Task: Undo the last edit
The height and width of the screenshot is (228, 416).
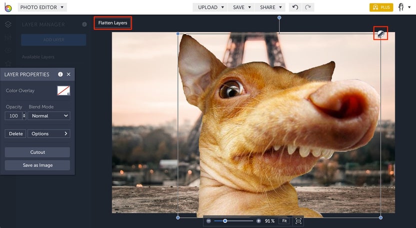Action: pos(295,7)
